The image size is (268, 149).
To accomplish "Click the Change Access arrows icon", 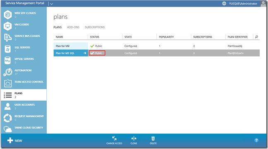I will [114, 138].
